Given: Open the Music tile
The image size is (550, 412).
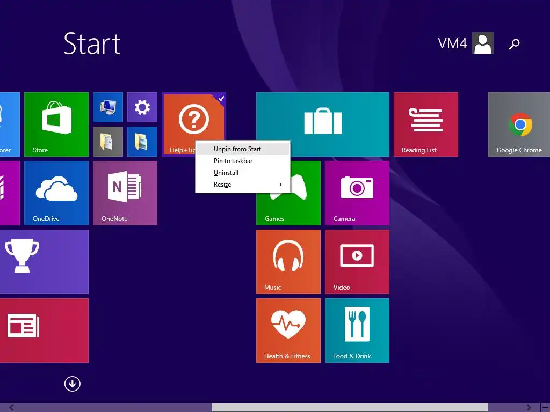Looking at the screenshot, I should tap(288, 262).
